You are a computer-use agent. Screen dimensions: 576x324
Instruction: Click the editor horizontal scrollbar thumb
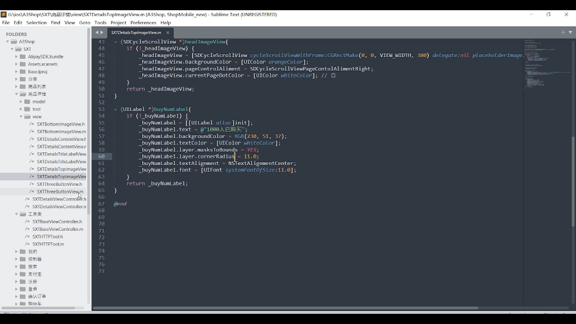pos(285,308)
